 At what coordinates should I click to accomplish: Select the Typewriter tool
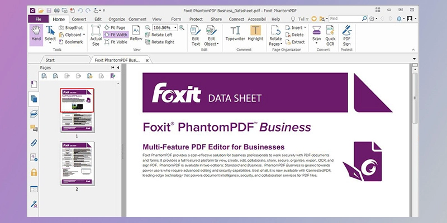(235, 33)
